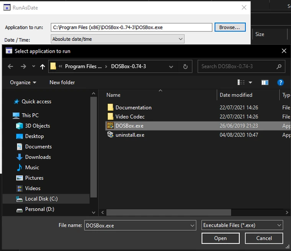Select the DOSBox.exe file icon
291x251 pixels.
click(x=110, y=125)
